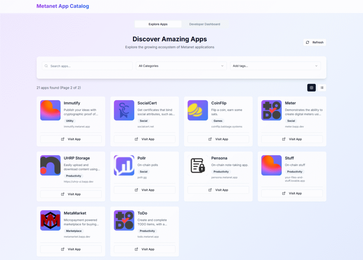This screenshot has width=363, height=260.
Task: Select the Explore Apps tab
Action: tap(158, 24)
